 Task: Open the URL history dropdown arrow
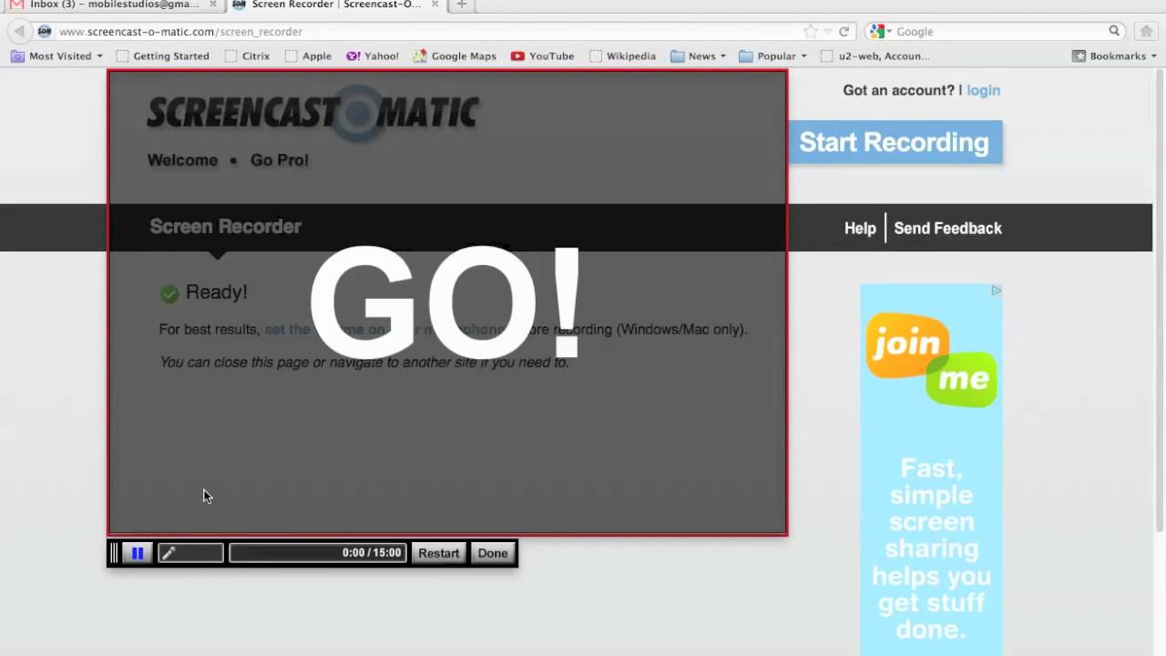(x=827, y=32)
